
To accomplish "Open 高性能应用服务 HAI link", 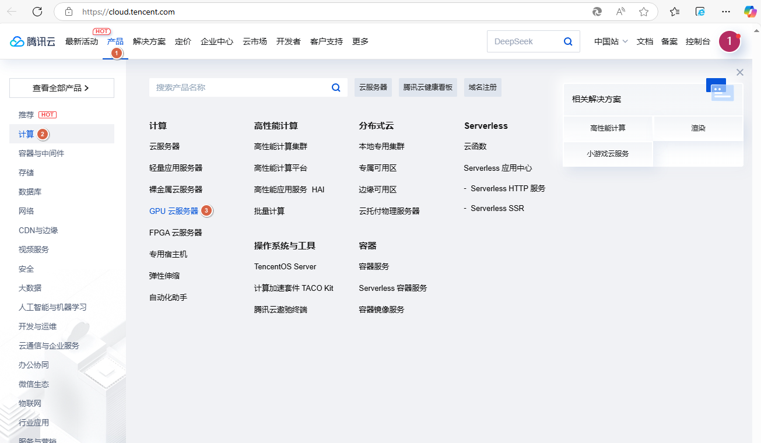I will pyautogui.click(x=289, y=189).
